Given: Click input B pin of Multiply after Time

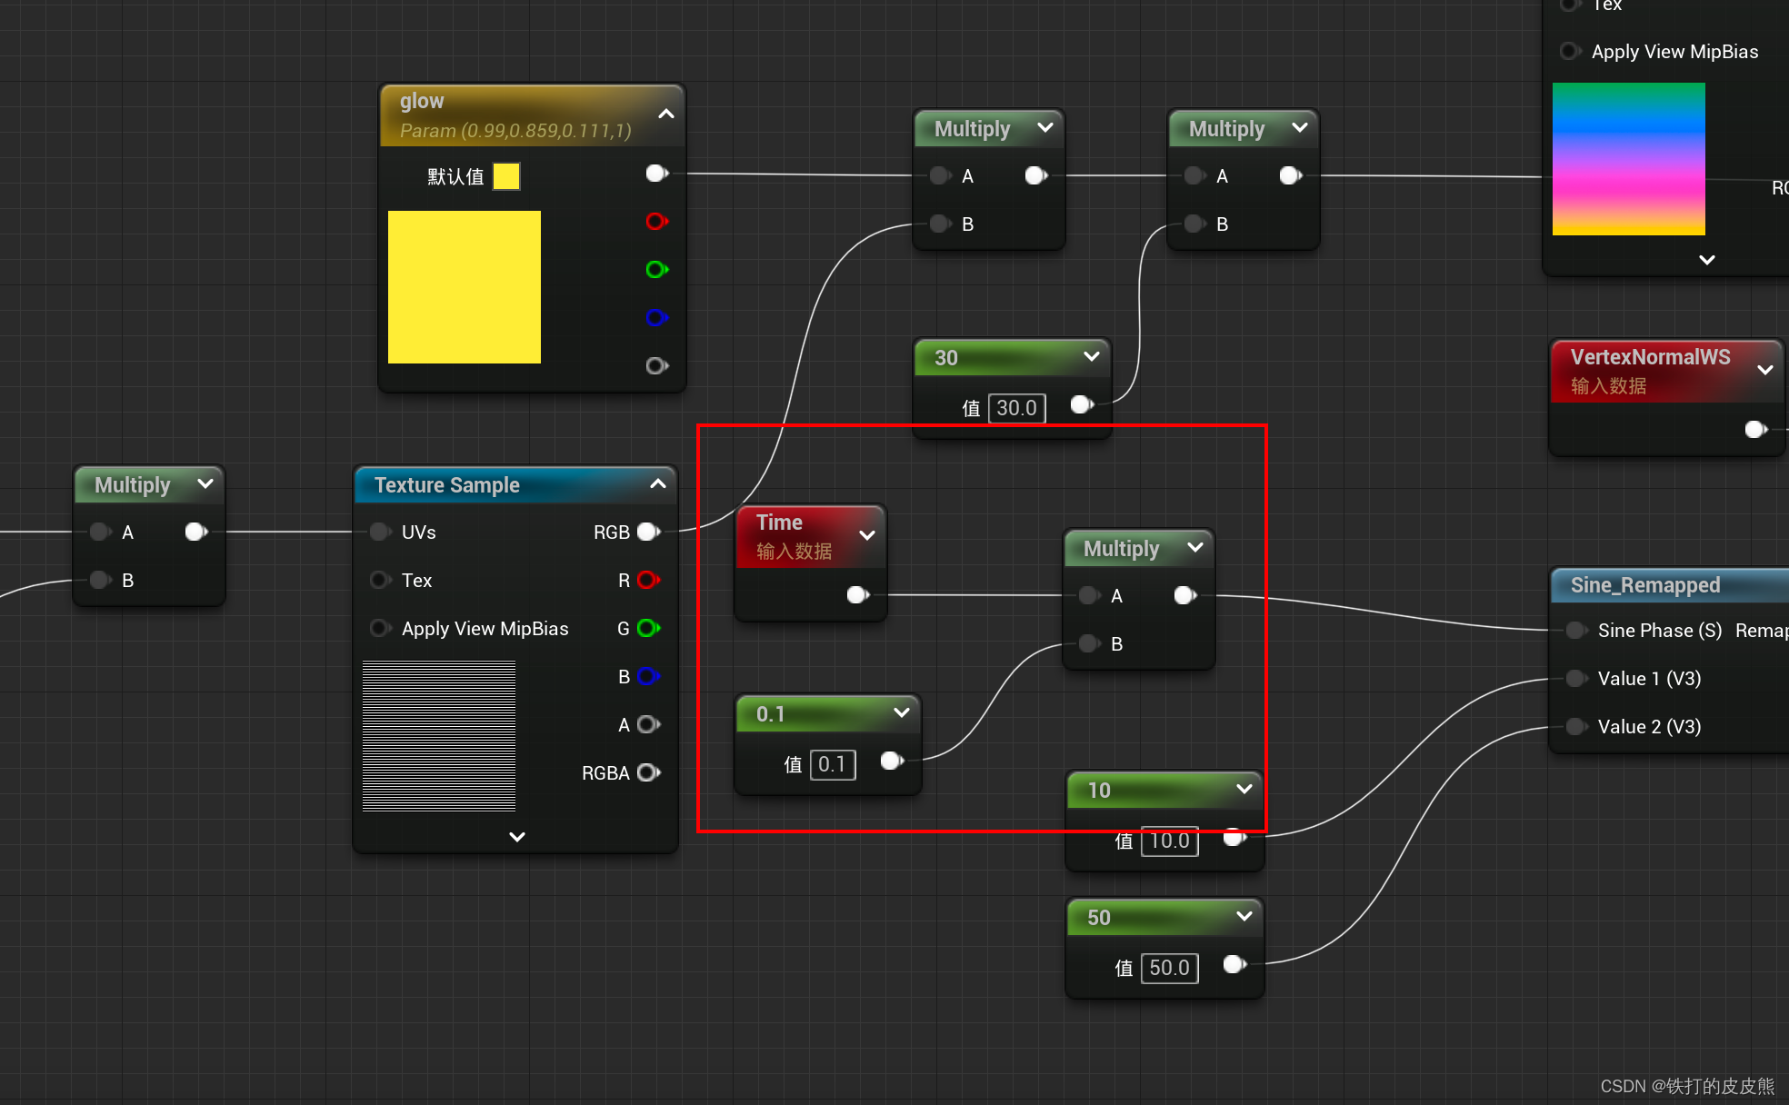Looking at the screenshot, I should click(1089, 644).
